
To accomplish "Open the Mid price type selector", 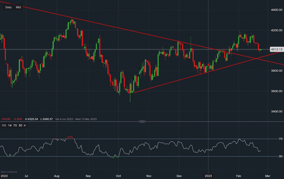I will click(x=18, y=7).
